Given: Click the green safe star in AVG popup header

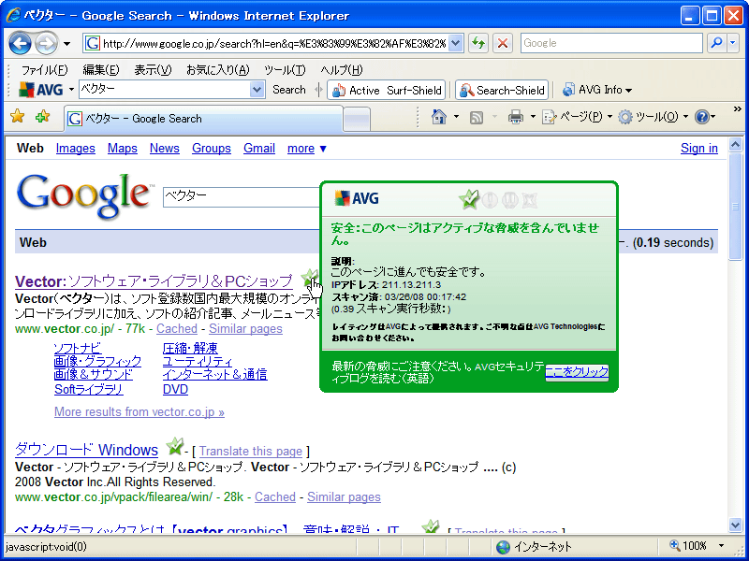Looking at the screenshot, I should tap(469, 199).
